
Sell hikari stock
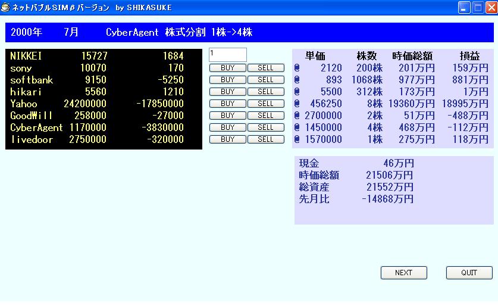coord(265,92)
